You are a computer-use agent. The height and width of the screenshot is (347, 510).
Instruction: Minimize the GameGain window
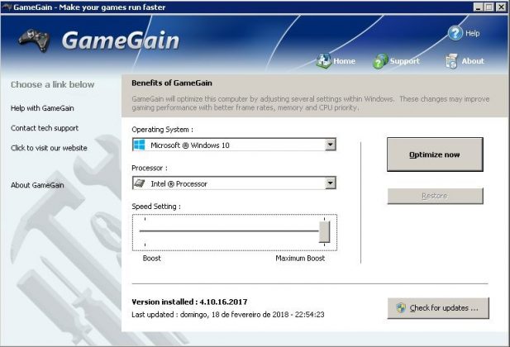point(478,7)
